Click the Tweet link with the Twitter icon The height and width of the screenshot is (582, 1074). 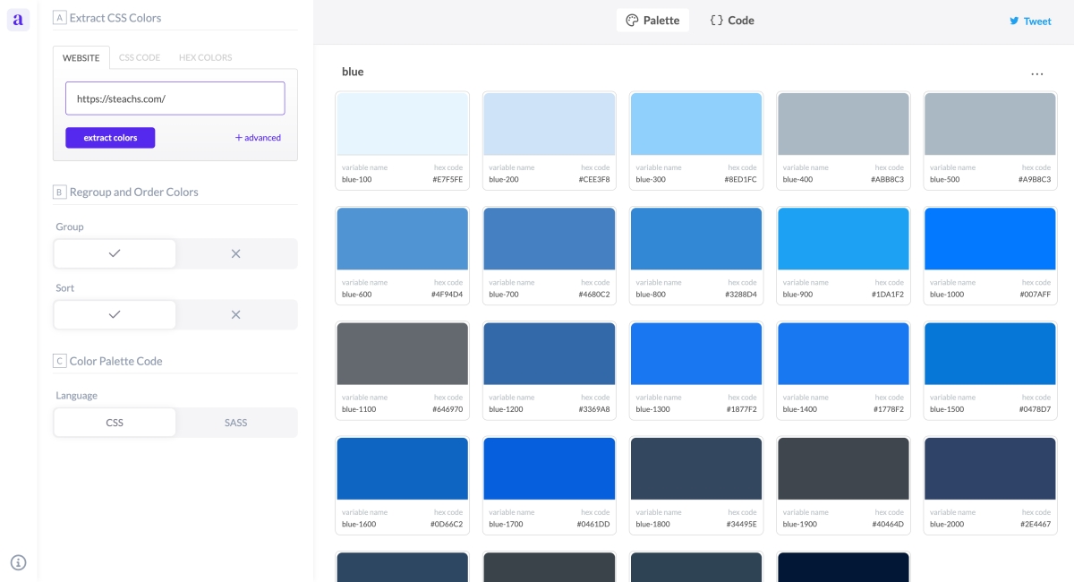(1030, 21)
